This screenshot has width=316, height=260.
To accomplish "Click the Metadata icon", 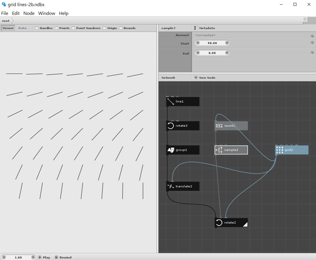I will (x=196, y=28).
